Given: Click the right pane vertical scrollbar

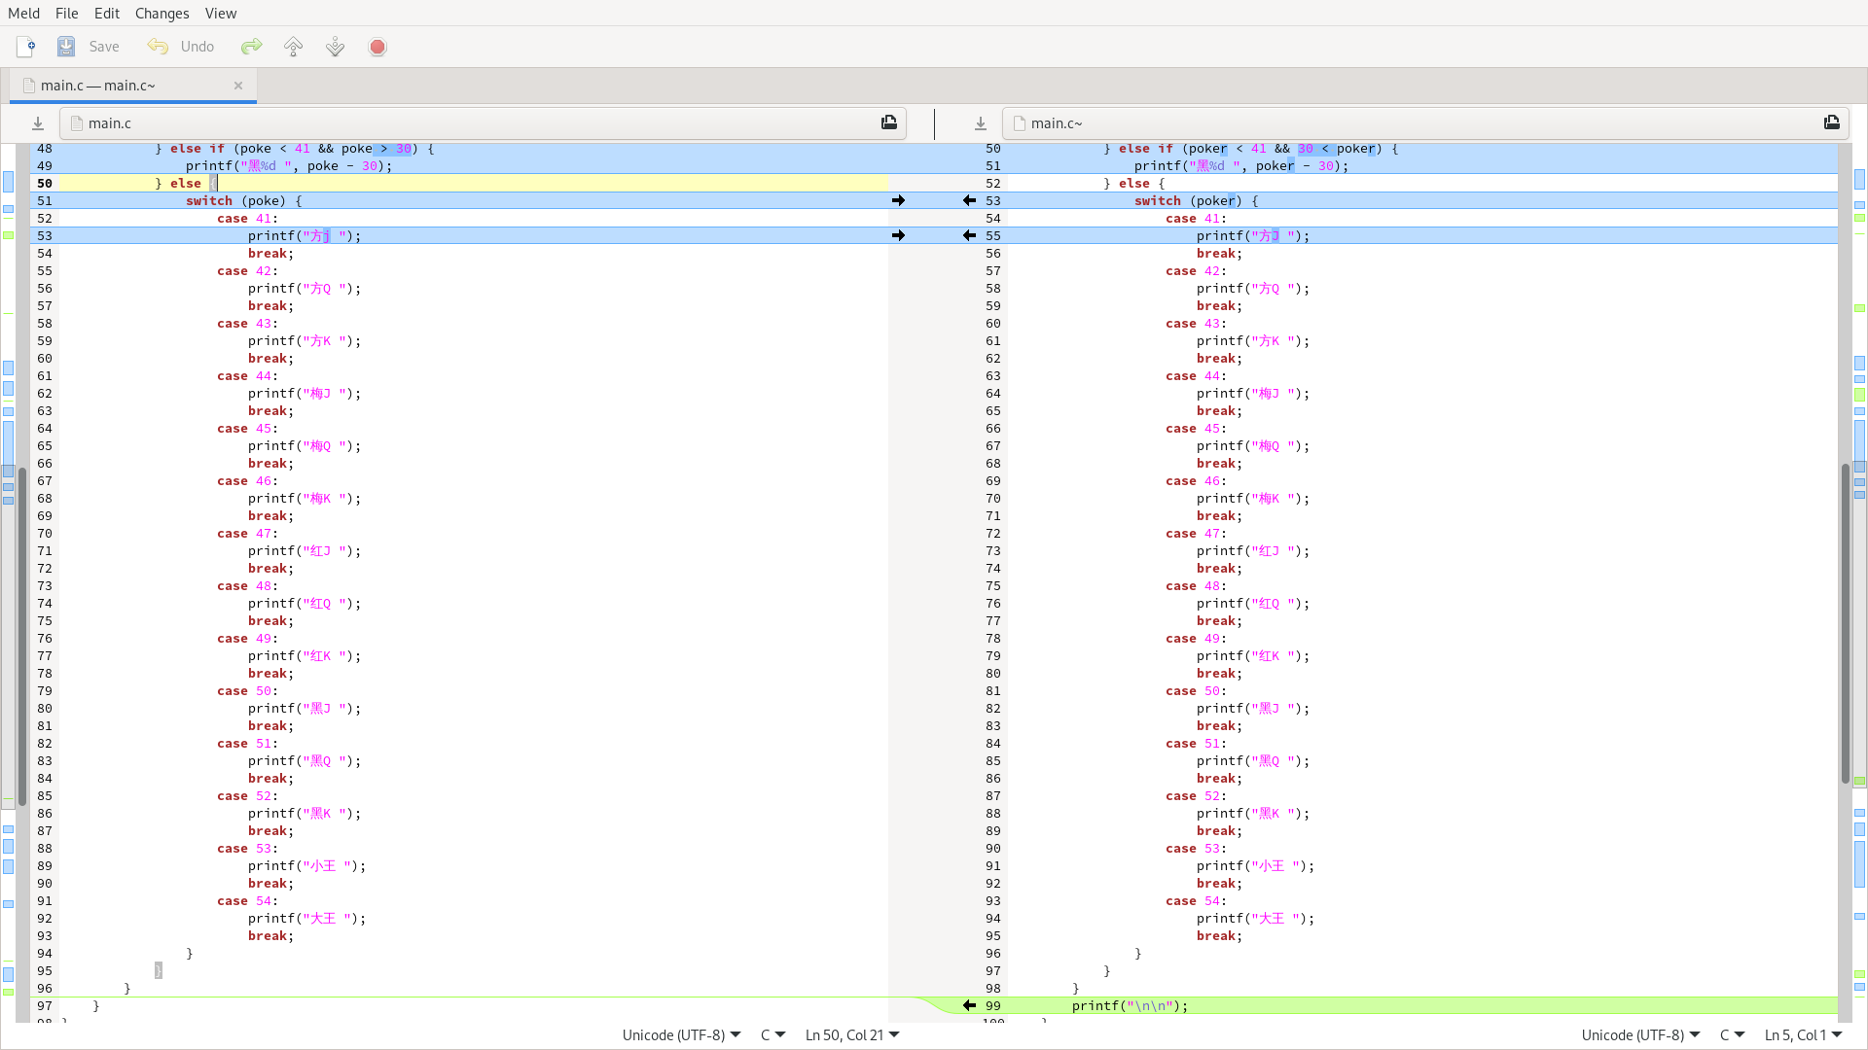Looking at the screenshot, I should (1845, 622).
